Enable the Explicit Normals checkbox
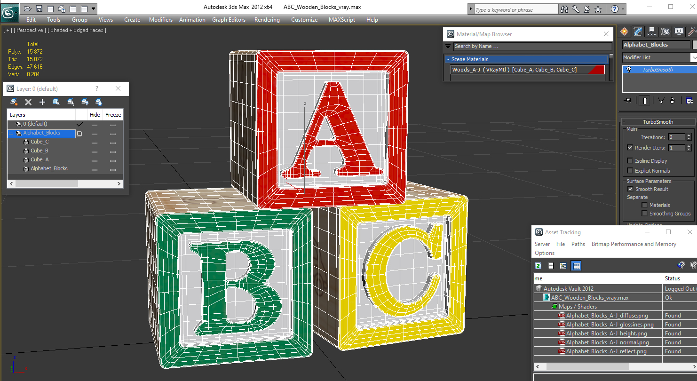This screenshot has width=697, height=381. pyautogui.click(x=630, y=171)
